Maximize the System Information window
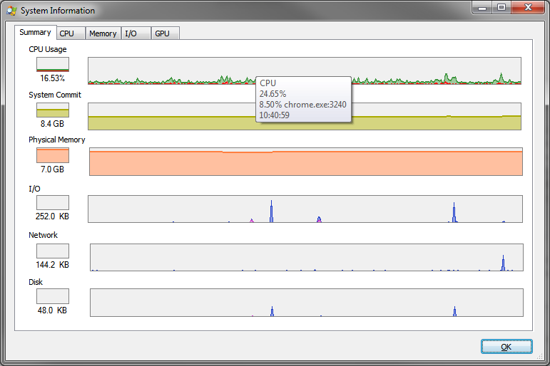The image size is (550, 366). [x=501, y=7]
